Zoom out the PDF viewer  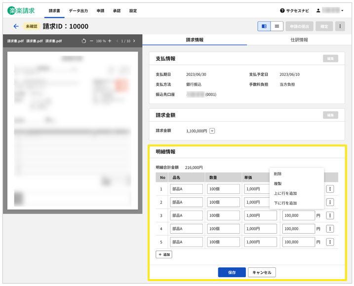click(92, 41)
